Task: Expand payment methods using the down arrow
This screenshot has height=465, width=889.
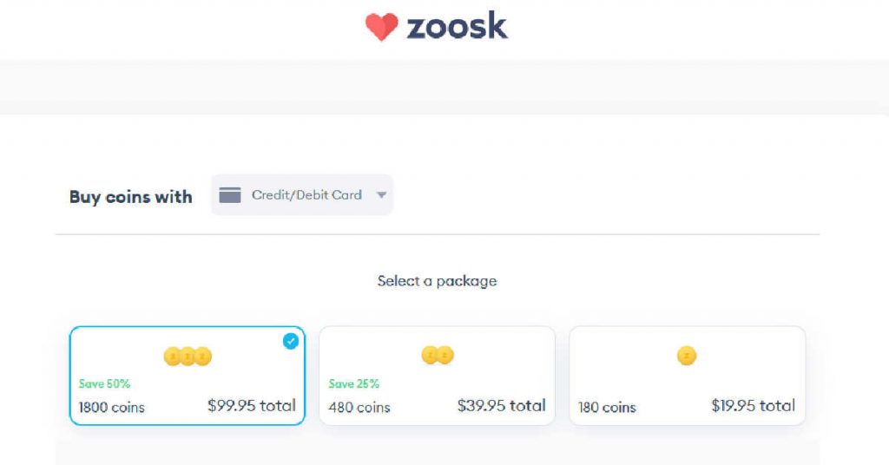Action: pyautogui.click(x=382, y=195)
